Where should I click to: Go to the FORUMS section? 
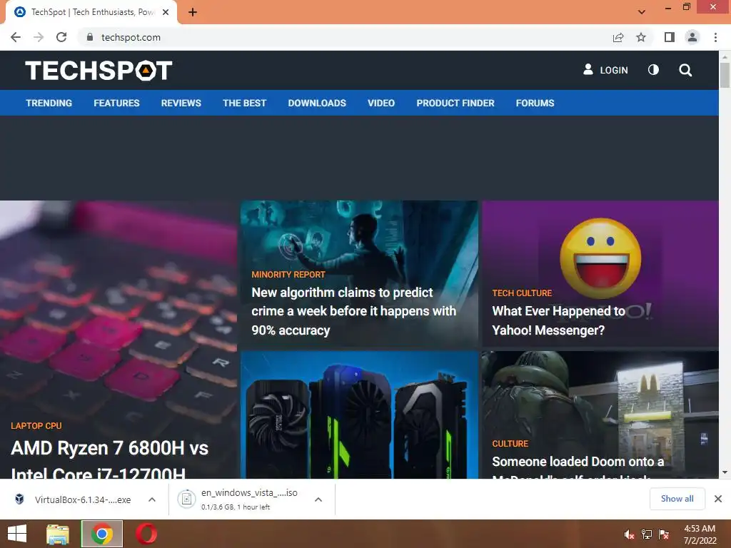pyautogui.click(x=535, y=103)
